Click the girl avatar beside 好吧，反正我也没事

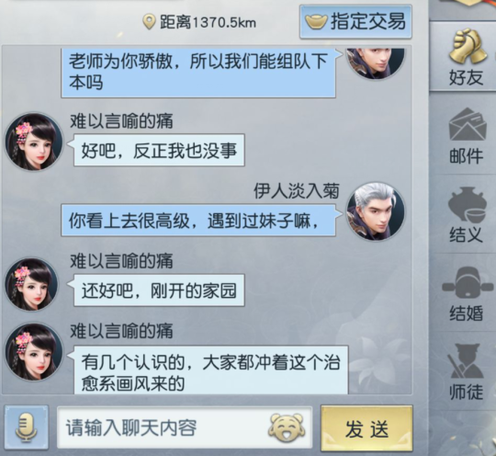(34, 142)
